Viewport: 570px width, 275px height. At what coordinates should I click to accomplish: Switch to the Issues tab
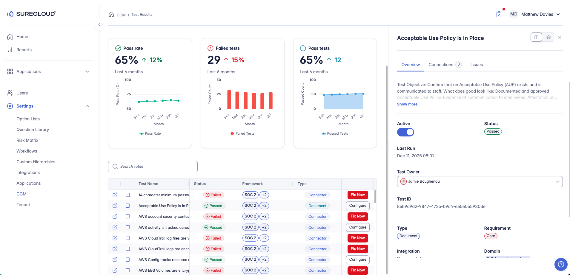pyautogui.click(x=477, y=65)
